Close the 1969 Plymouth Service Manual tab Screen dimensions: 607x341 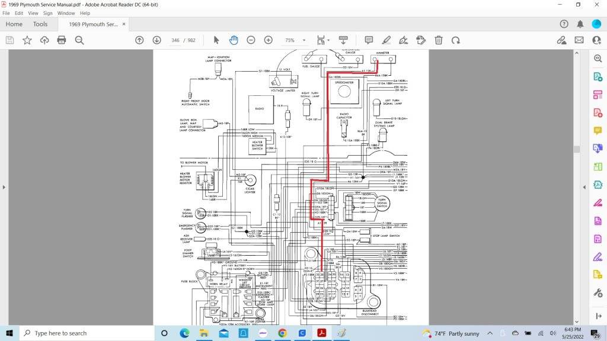[x=124, y=24]
